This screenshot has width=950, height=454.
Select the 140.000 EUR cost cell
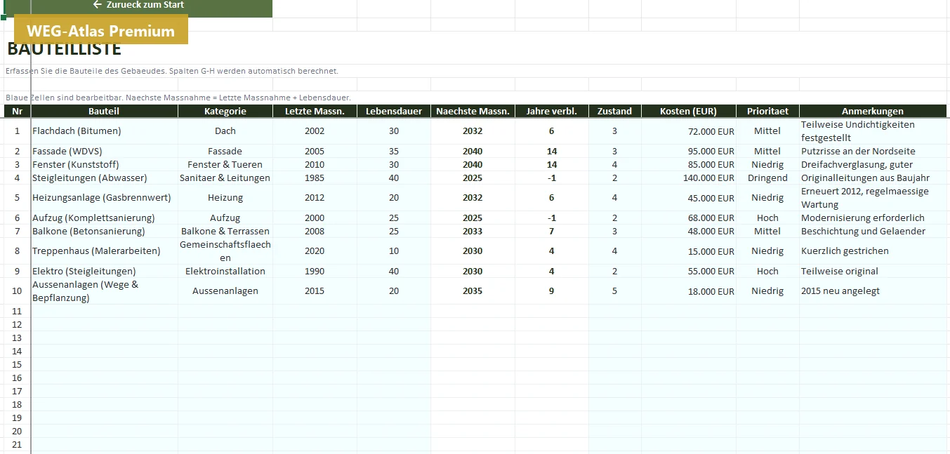pyautogui.click(x=689, y=178)
